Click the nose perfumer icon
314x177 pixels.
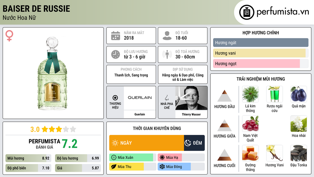(x=167, y=98)
